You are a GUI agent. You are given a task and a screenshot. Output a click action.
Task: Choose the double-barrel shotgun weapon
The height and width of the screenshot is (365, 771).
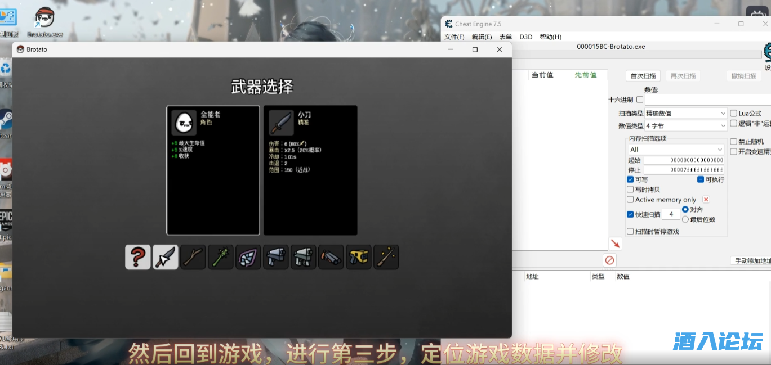331,257
